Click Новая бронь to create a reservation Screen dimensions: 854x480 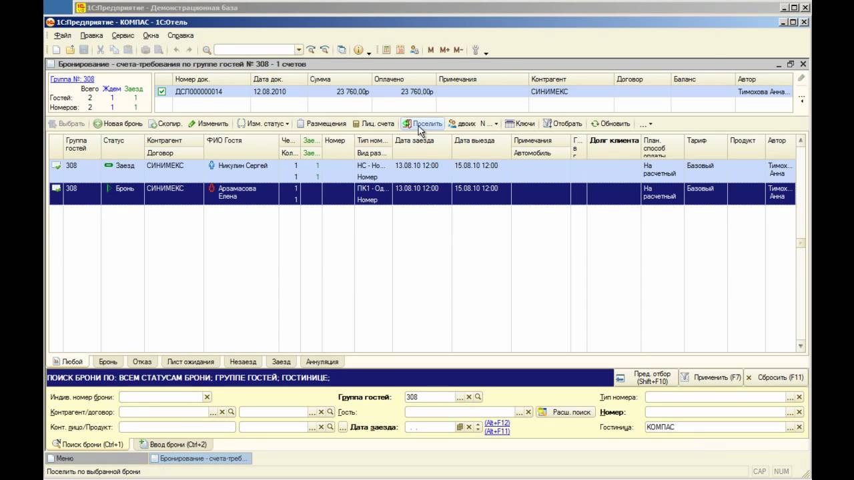(x=117, y=124)
